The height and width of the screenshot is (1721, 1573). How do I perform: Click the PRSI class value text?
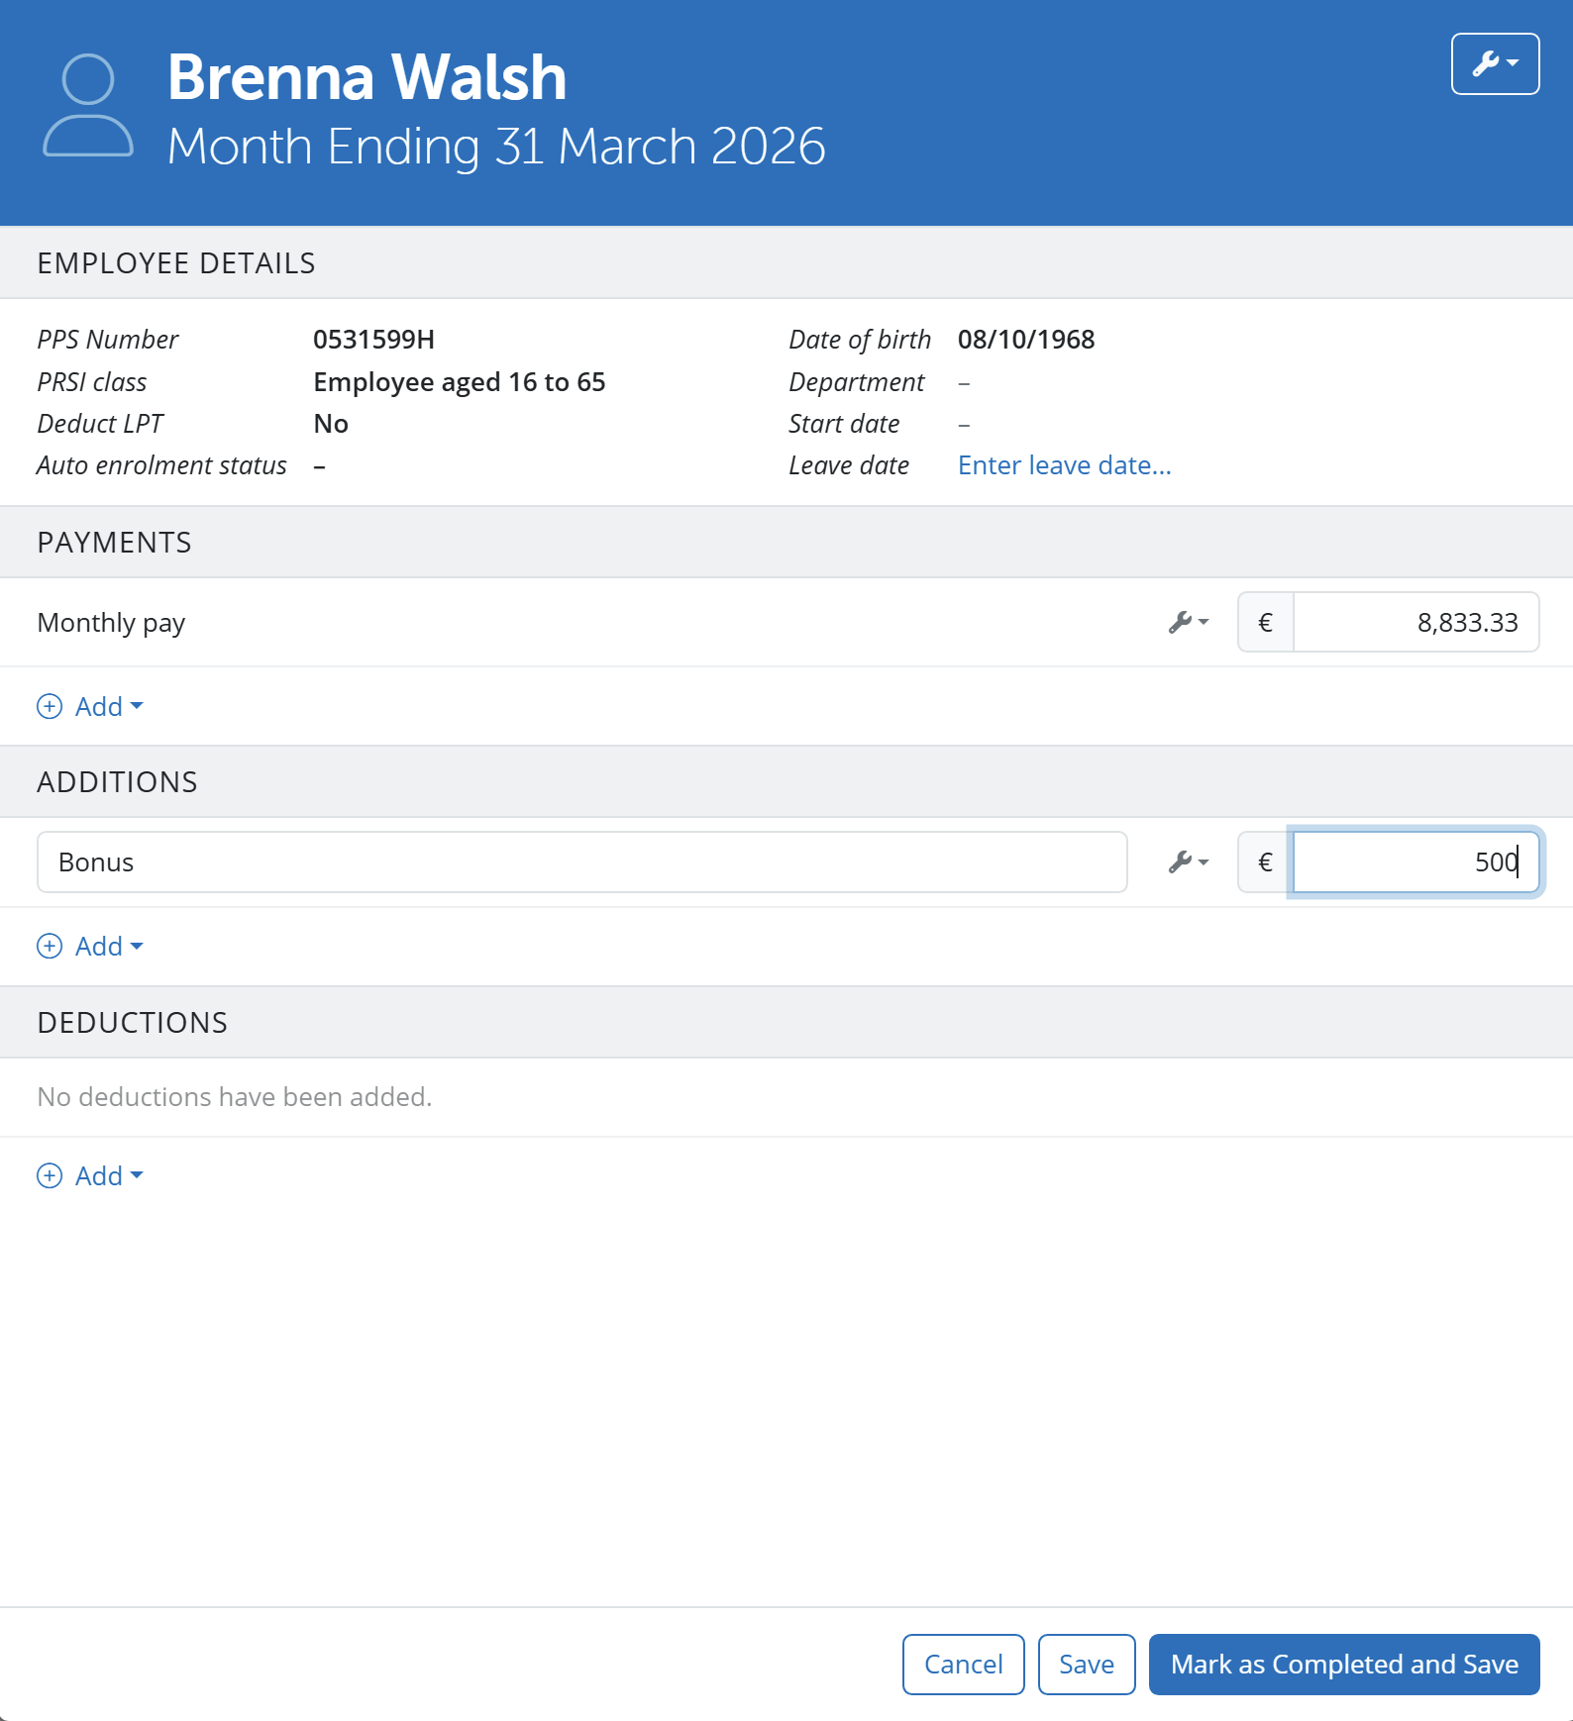pyautogui.click(x=459, y=382)
